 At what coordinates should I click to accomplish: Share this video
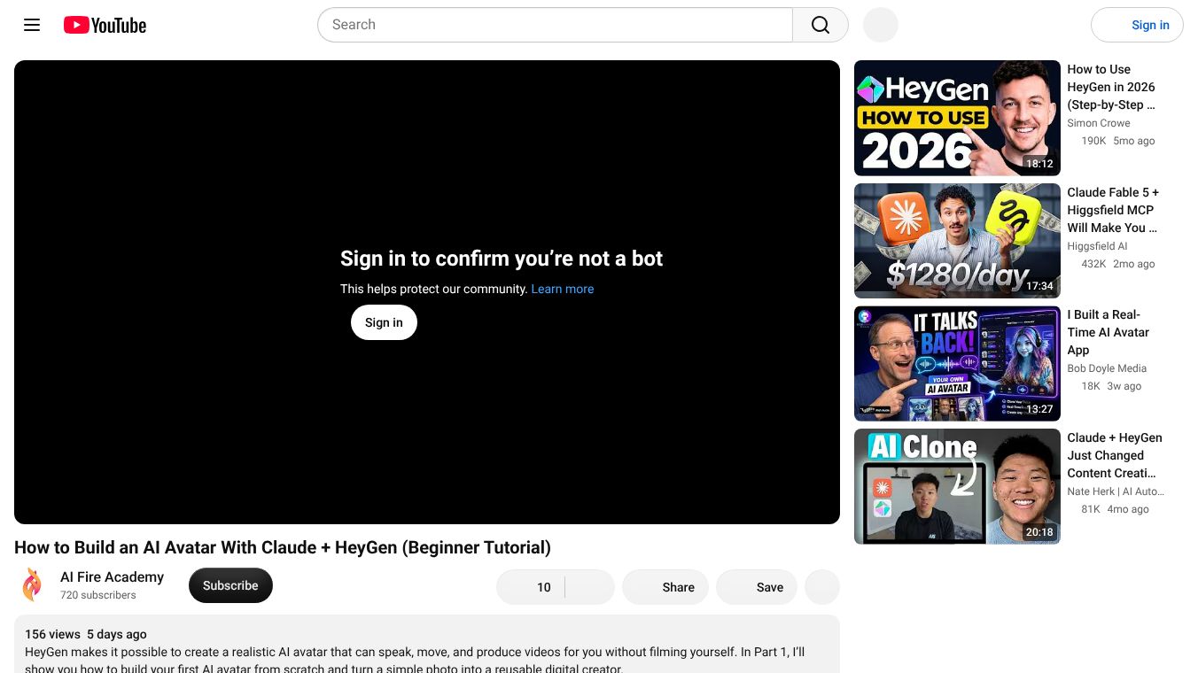665,587
